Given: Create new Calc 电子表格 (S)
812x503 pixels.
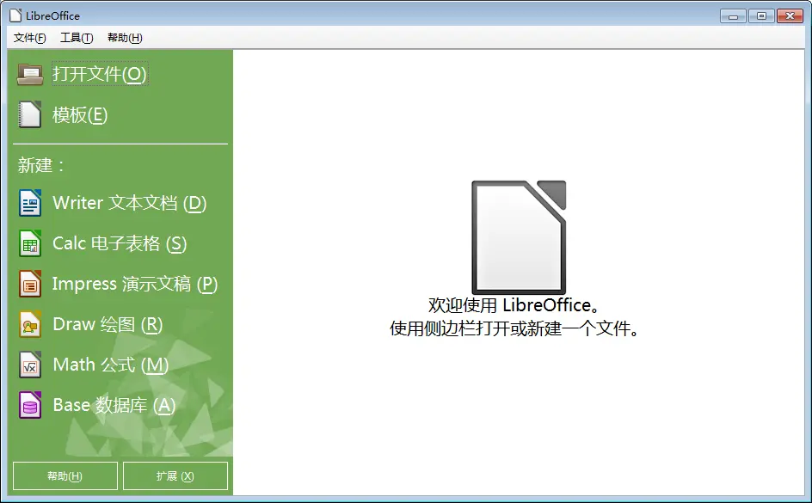Looking at the screenshot, I should tap(120, 243).
